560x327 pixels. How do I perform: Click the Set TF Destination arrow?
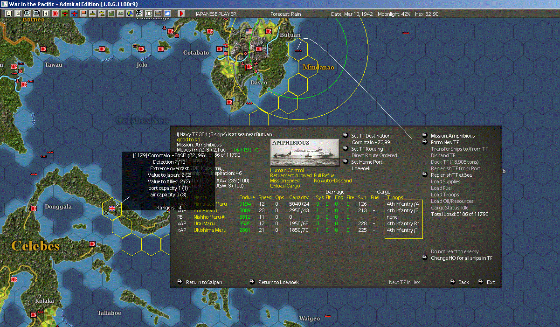(345, 136)
